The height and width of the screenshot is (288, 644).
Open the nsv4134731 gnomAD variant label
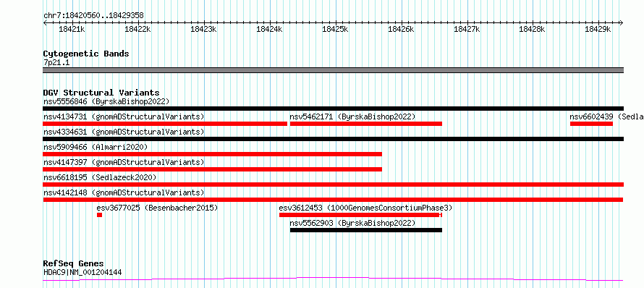[124, 117]
